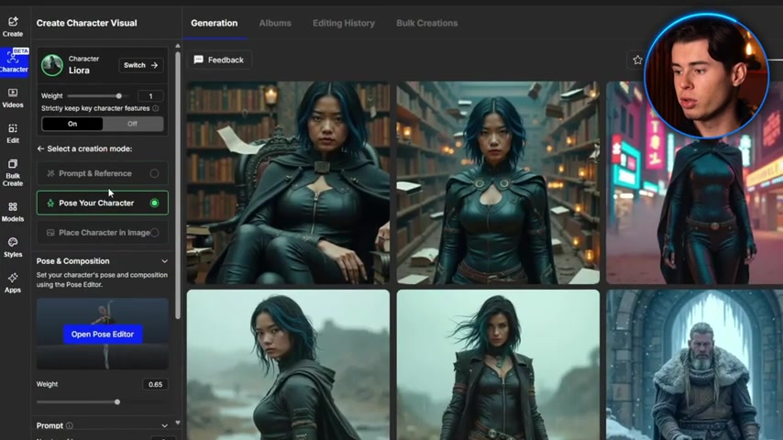Switch to the Generation tab
Viewport: 783px width, 440px height.
coord(215,23)
